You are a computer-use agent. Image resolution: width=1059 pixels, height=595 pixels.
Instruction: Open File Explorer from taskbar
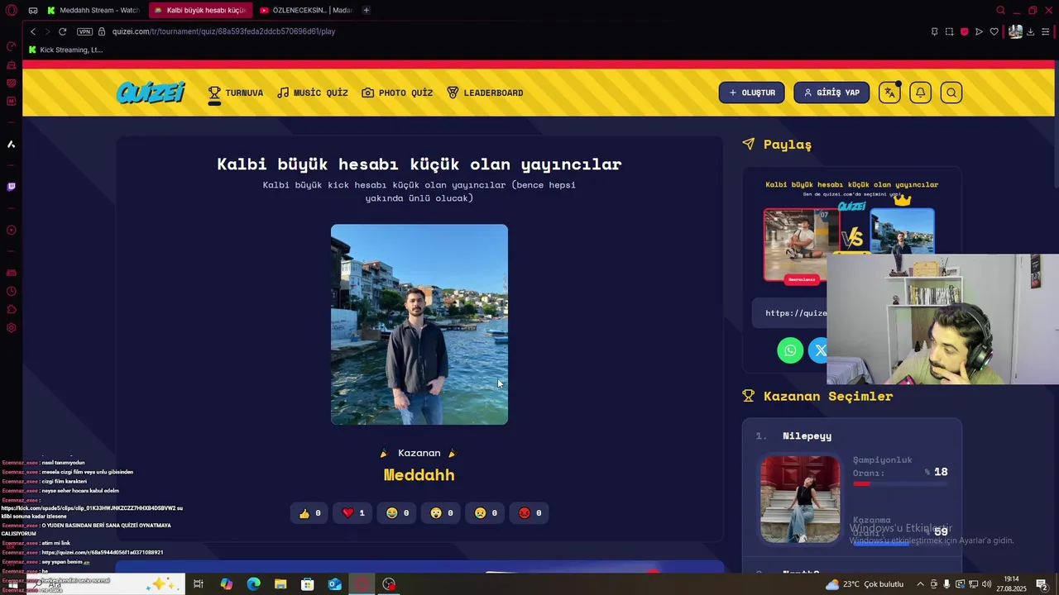pyautogui.click(x=280, y=584)
